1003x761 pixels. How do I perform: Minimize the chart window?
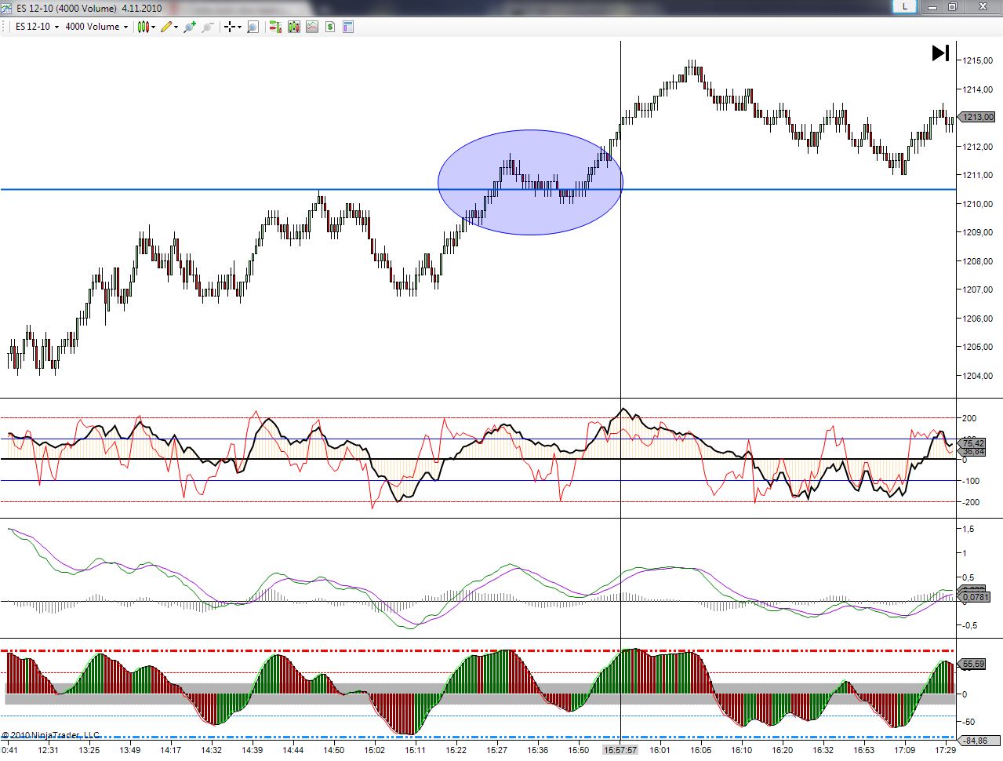click(933, 6)
